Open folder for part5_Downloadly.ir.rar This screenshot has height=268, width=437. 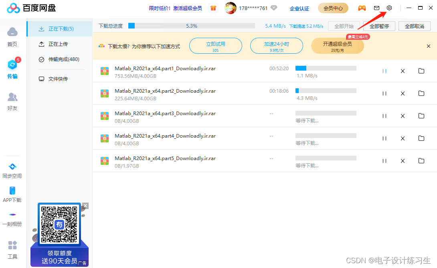[x=421, y=160]
